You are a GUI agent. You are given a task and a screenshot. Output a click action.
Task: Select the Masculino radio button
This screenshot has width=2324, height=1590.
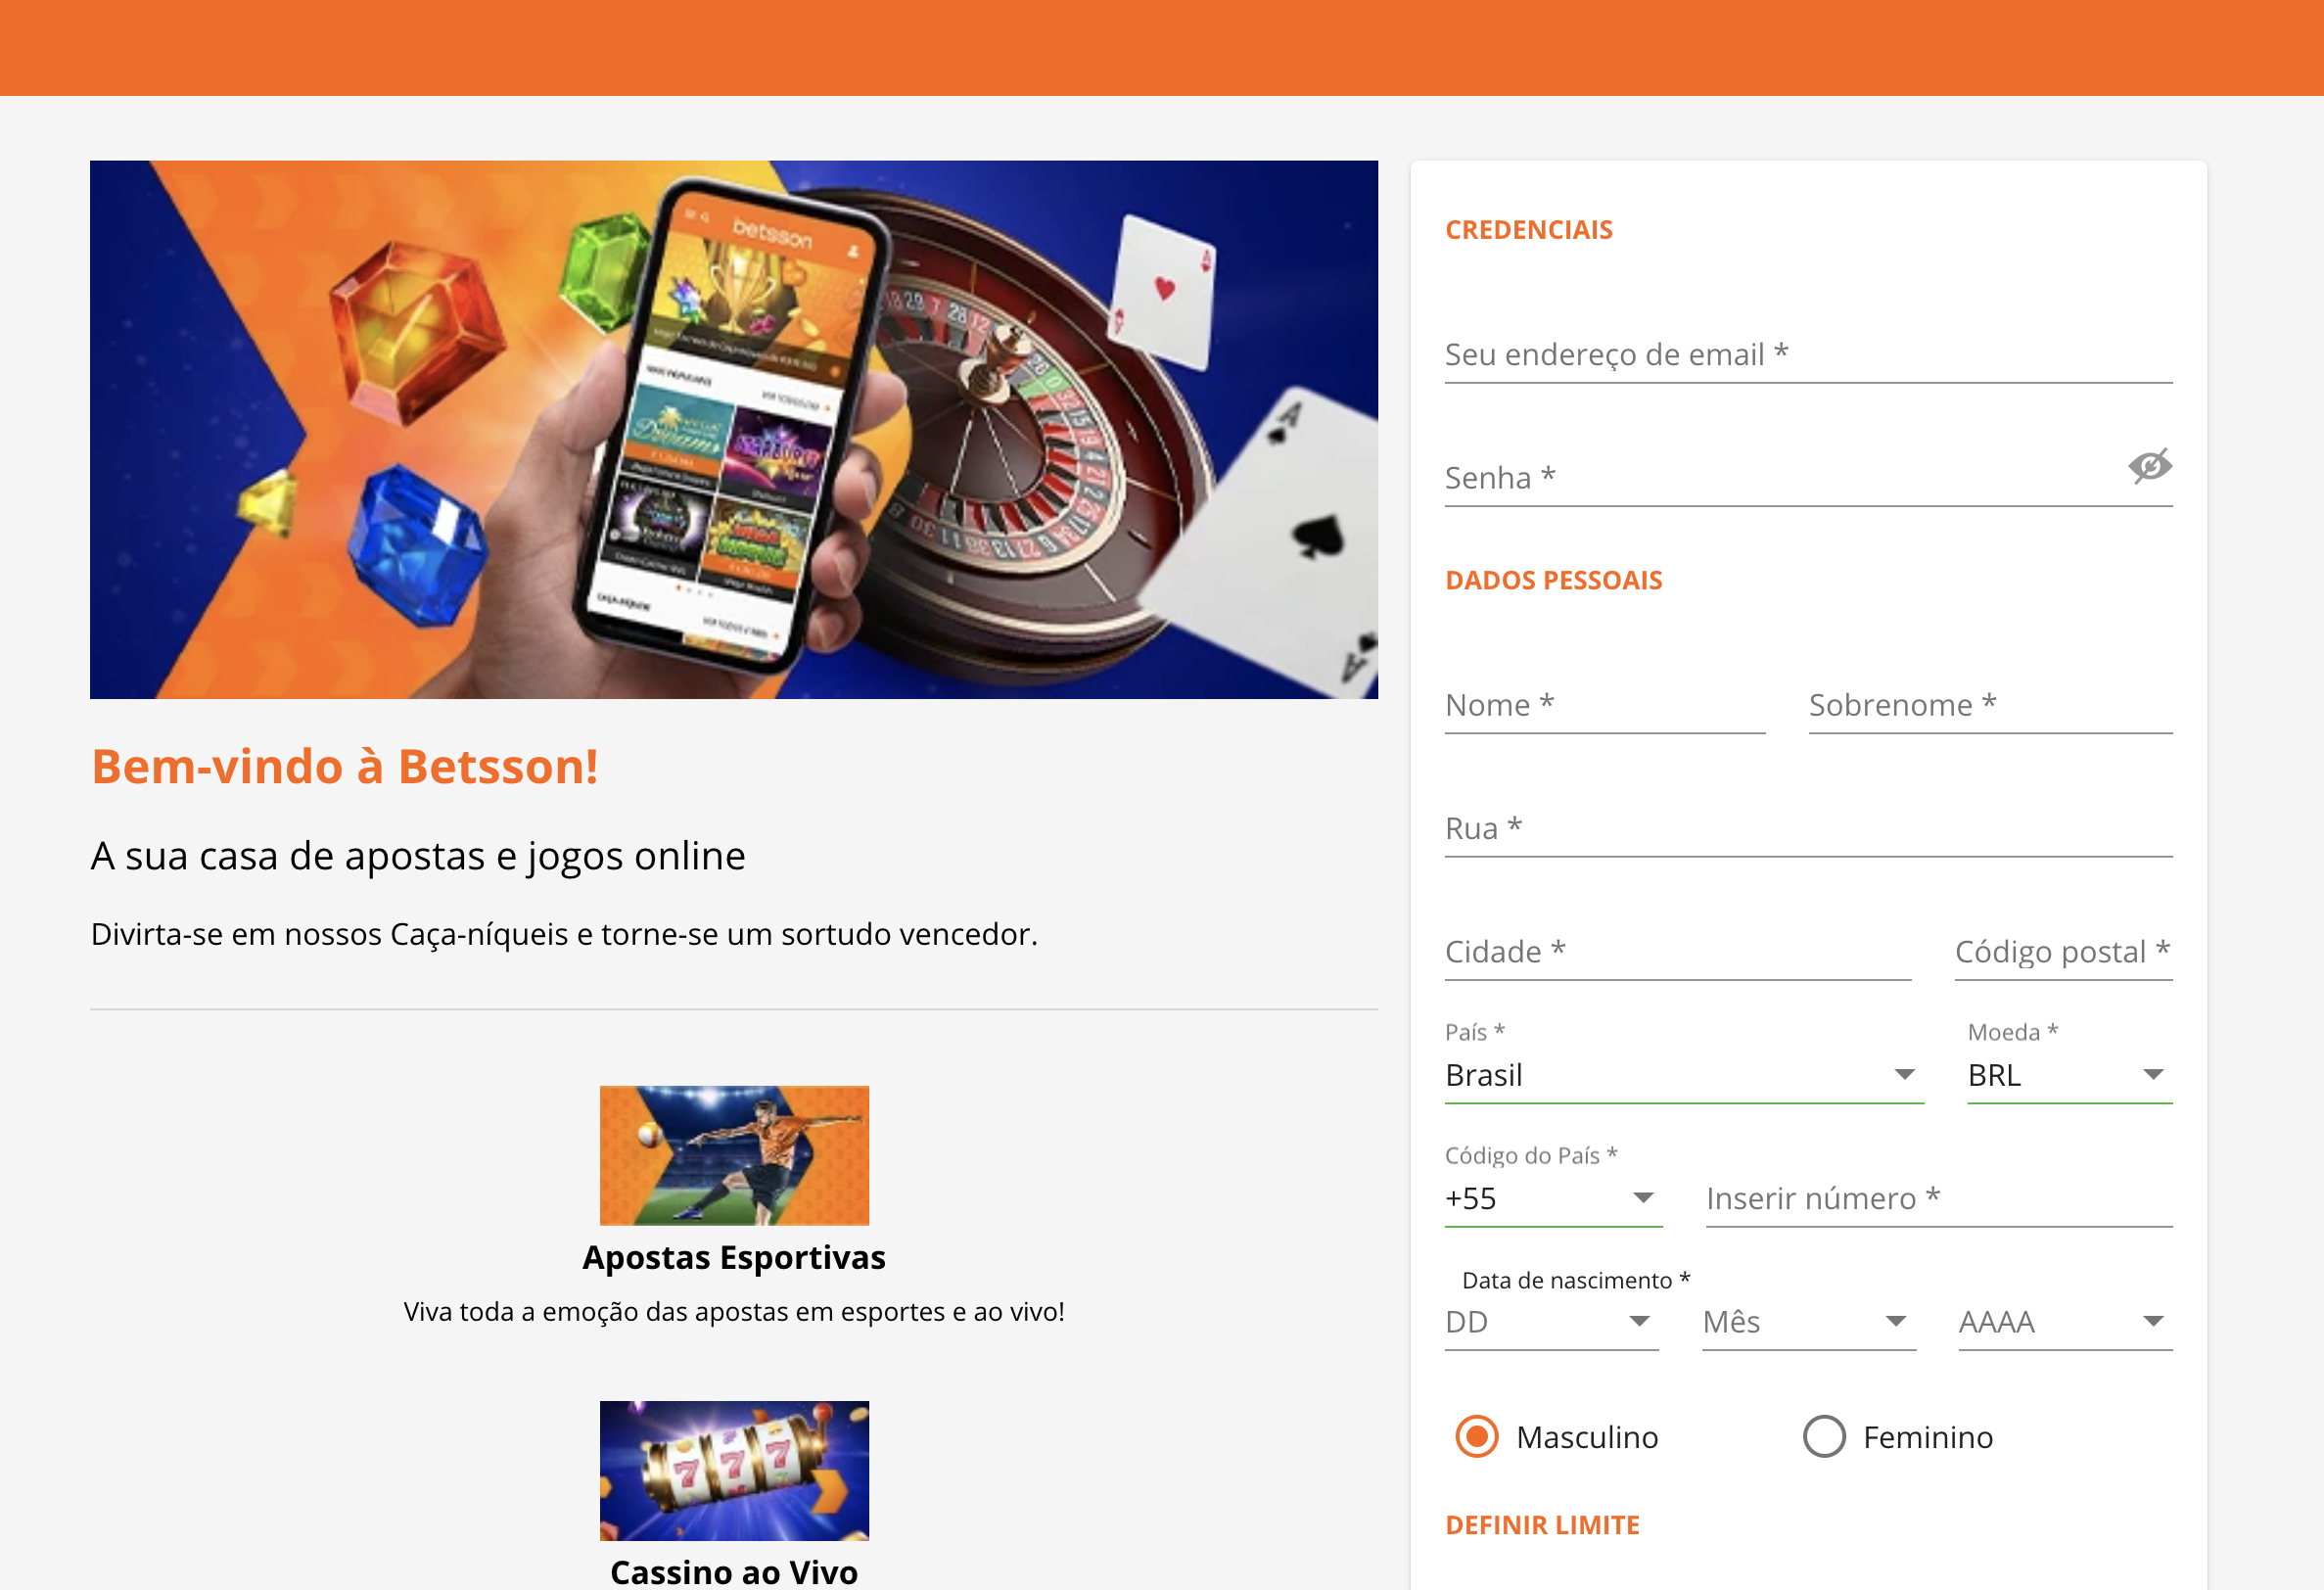[x=1476, y=1437]
